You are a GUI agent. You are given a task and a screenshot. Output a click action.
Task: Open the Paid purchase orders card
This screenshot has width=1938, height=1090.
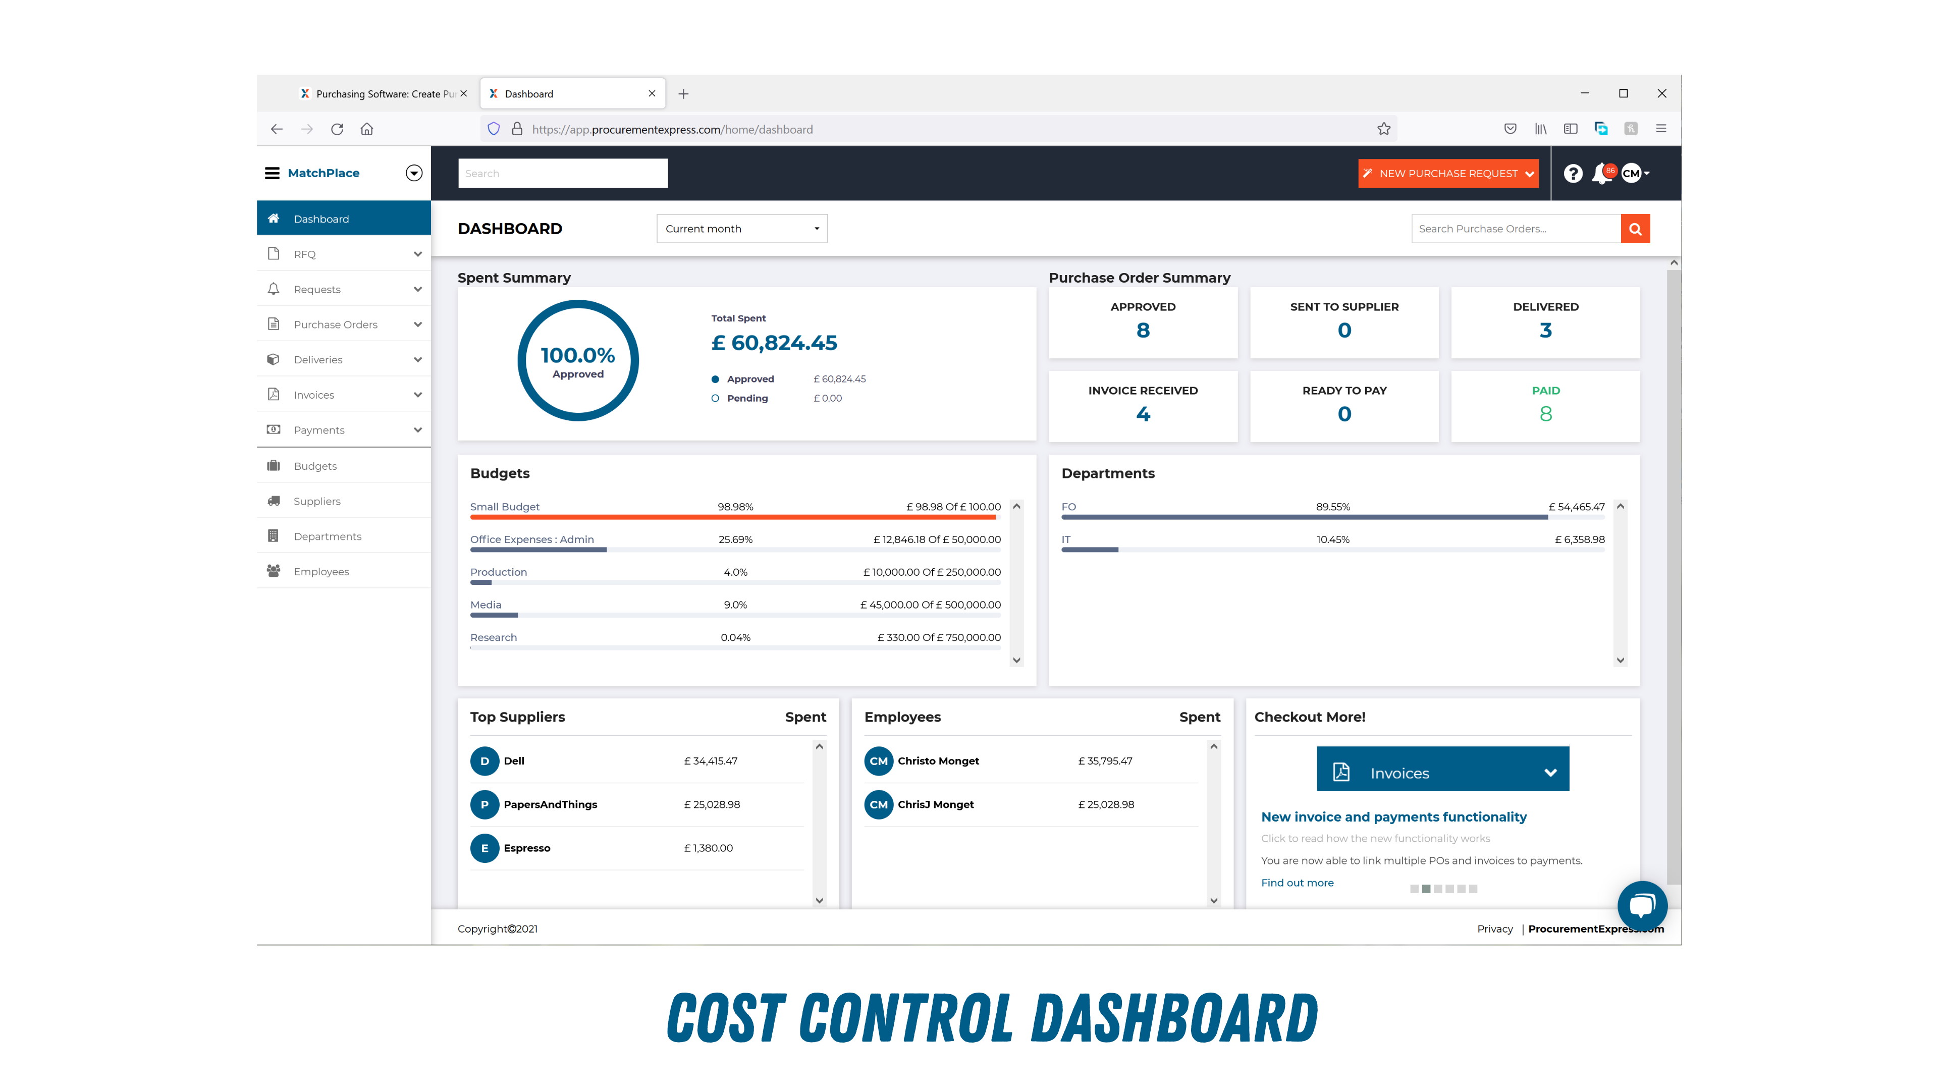[1545, 405]
